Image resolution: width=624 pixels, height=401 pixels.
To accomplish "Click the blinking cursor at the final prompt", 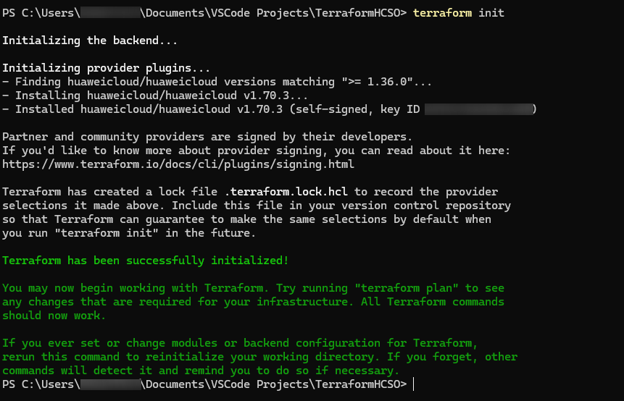I will click(415, 384).
